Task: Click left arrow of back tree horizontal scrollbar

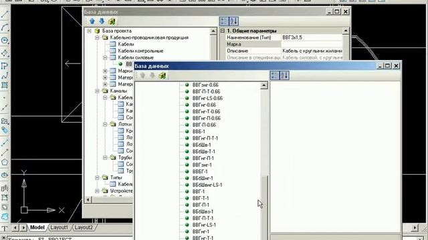Action: pyautogui.click(x=88, y=200)
